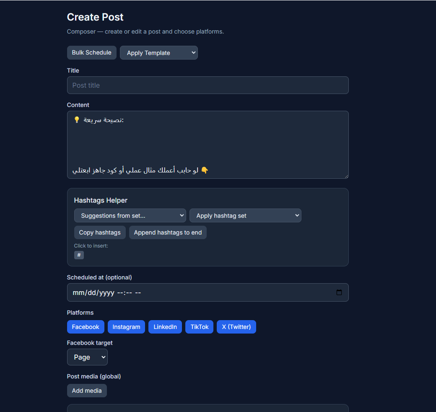Open the Bulk Schedule dialog
The height and width of the screenshot is (412, 436).
(x=91, y=52)
